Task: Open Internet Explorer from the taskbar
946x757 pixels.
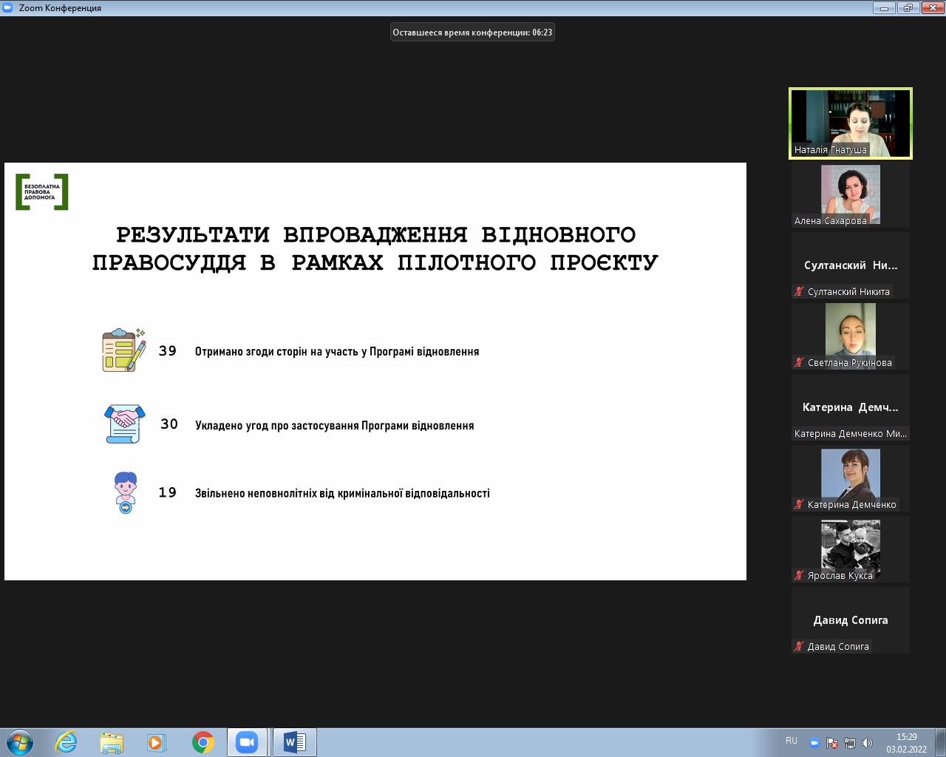Action: (x=67, y=742)
